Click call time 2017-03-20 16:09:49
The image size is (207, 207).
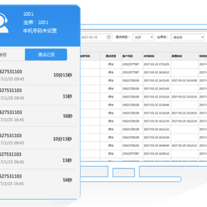[156, 145]
